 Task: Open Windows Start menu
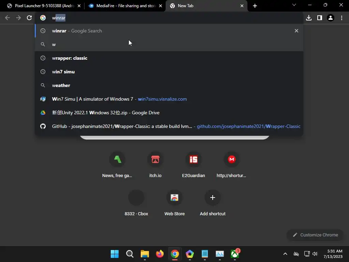115,254
